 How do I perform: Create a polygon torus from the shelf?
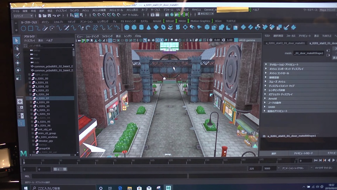coord(163,28)
